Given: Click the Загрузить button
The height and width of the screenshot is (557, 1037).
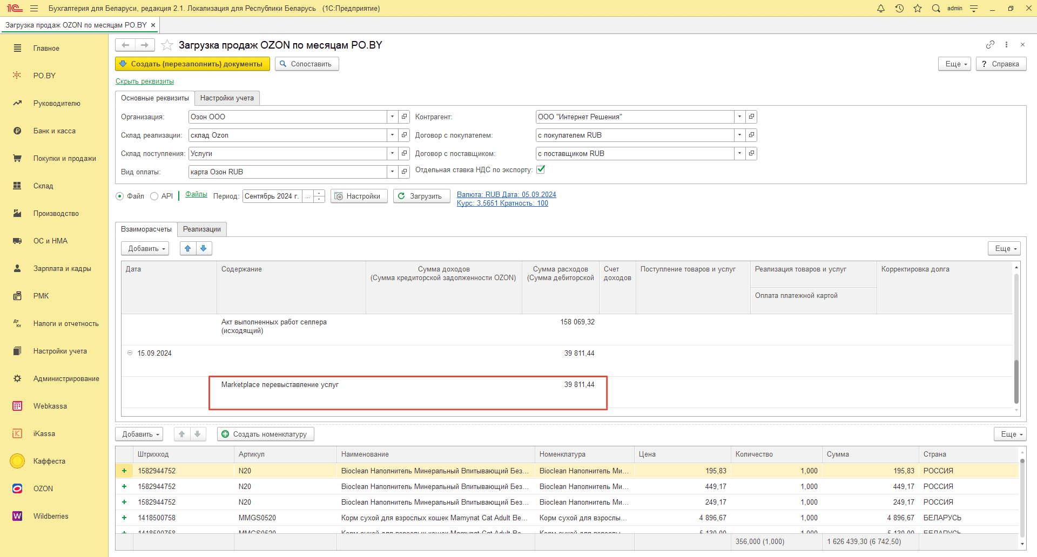Looking at the screenshot, I should pyautogui.click(x=421, y=196).
